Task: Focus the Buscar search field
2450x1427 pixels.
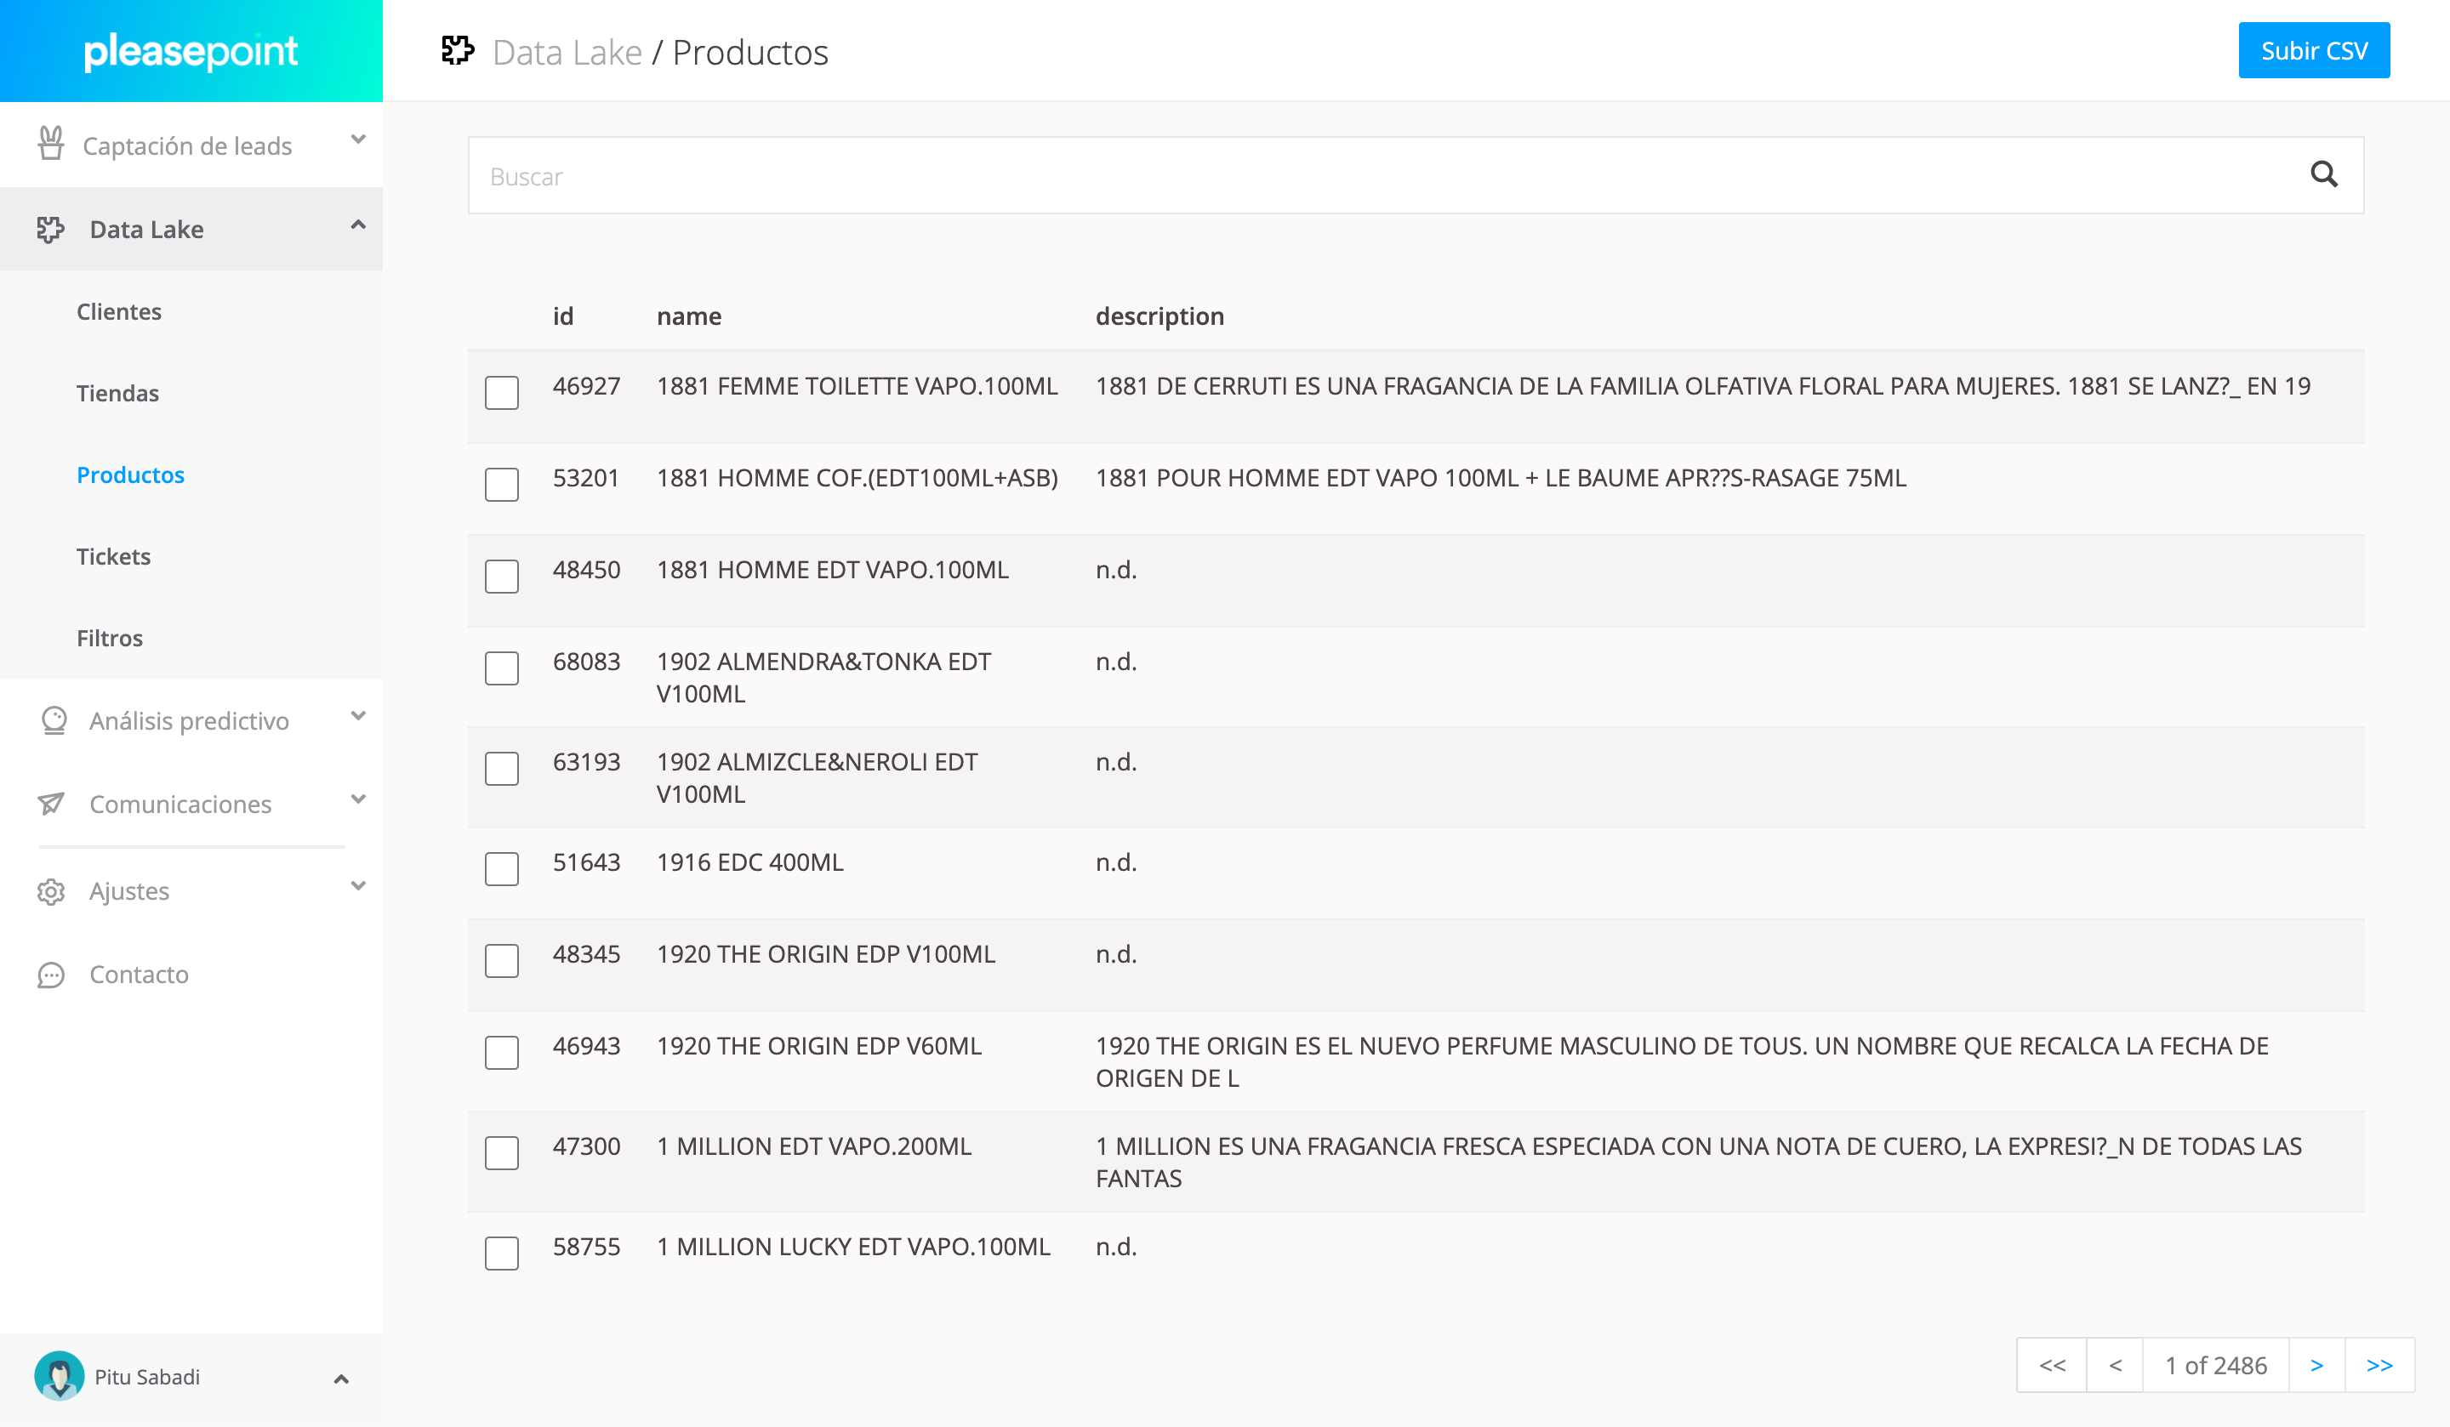Action: coord(1361,176)
